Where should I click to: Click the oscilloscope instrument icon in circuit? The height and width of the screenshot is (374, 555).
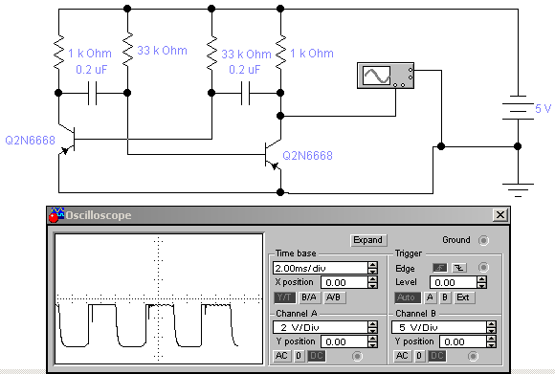pyautogui.click(x=386, y=76)
